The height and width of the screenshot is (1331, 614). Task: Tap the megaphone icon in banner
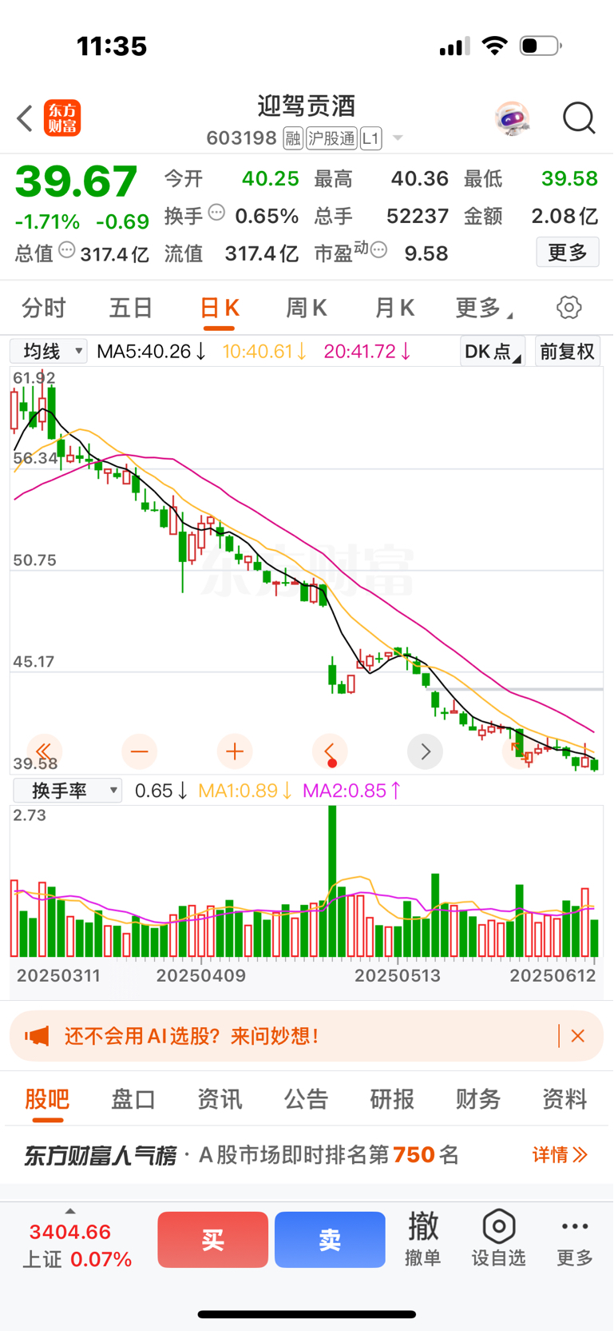[38, 1036]
